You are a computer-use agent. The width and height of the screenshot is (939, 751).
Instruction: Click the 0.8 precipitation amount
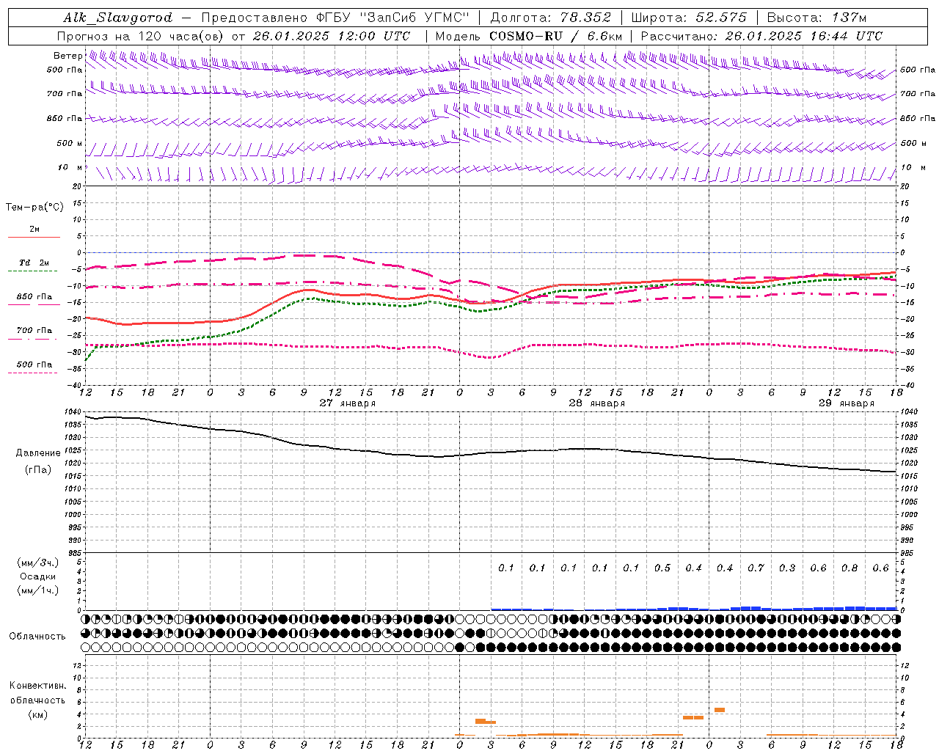[850, 568]
